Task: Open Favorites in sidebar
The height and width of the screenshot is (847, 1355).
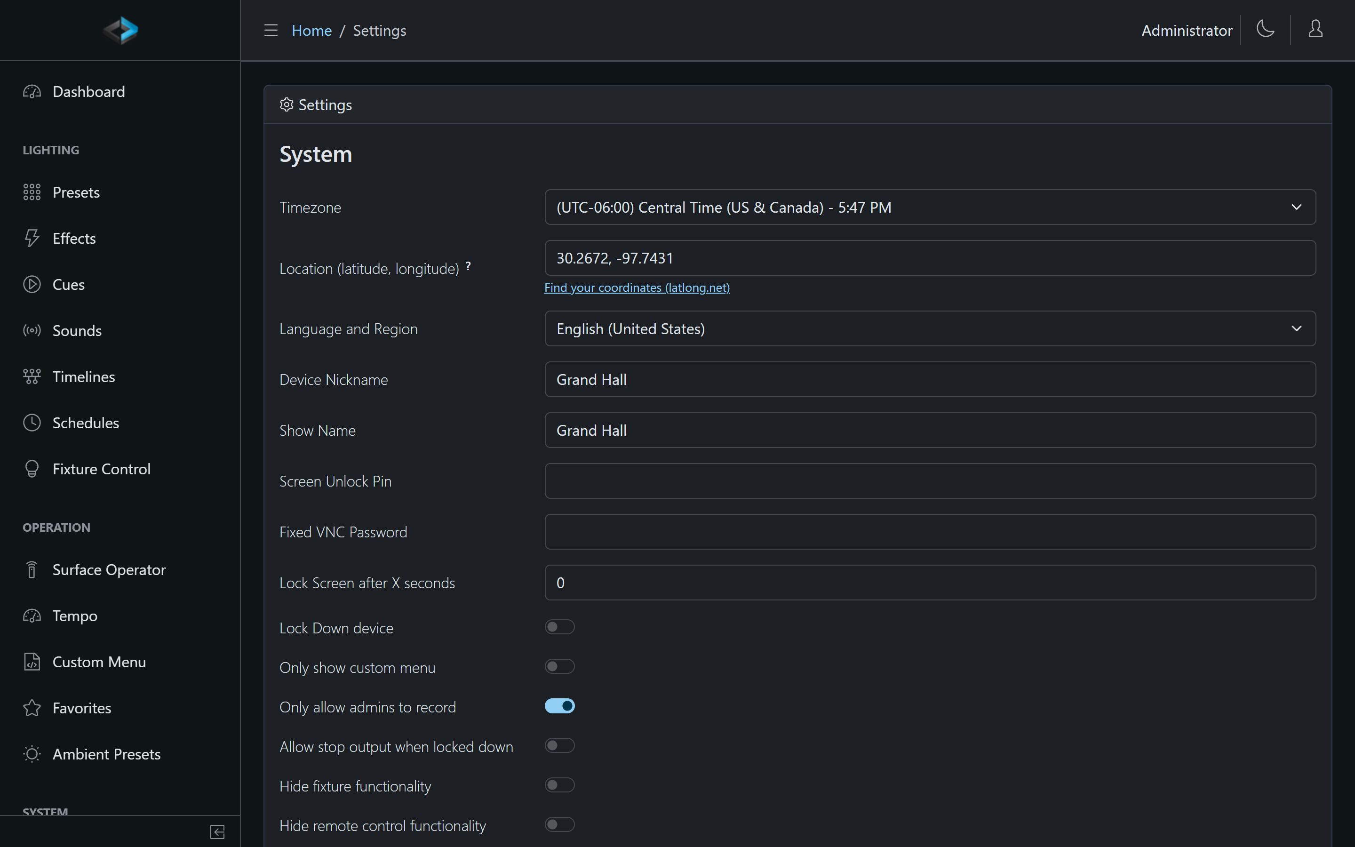Action: (x=82, y=708)
